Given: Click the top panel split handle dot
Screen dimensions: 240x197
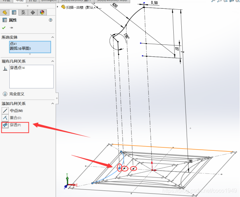Looking at the screenshot, I should [x=27, y=6].
